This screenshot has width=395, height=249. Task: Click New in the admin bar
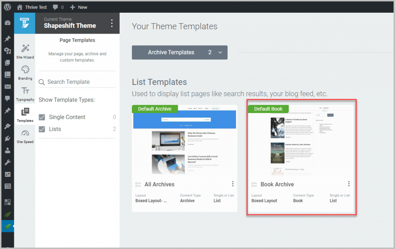[78, 7]
